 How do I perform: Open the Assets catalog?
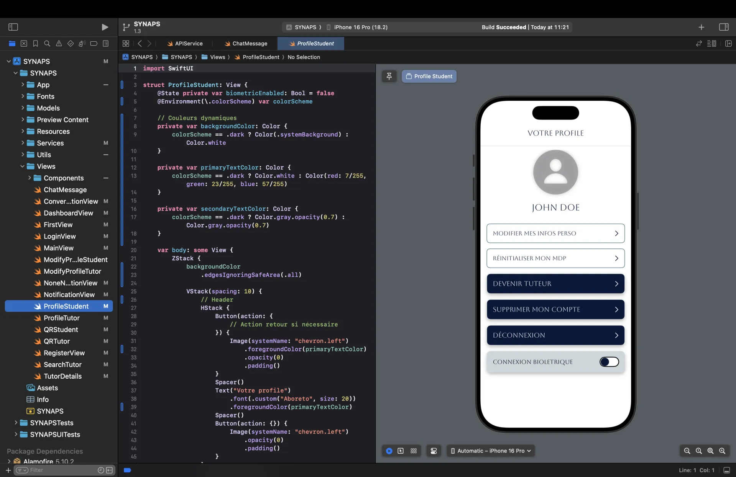coord(47,388)
